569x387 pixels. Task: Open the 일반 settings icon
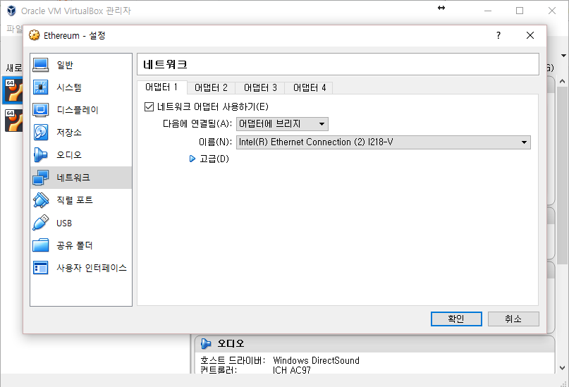click(40, 65)
